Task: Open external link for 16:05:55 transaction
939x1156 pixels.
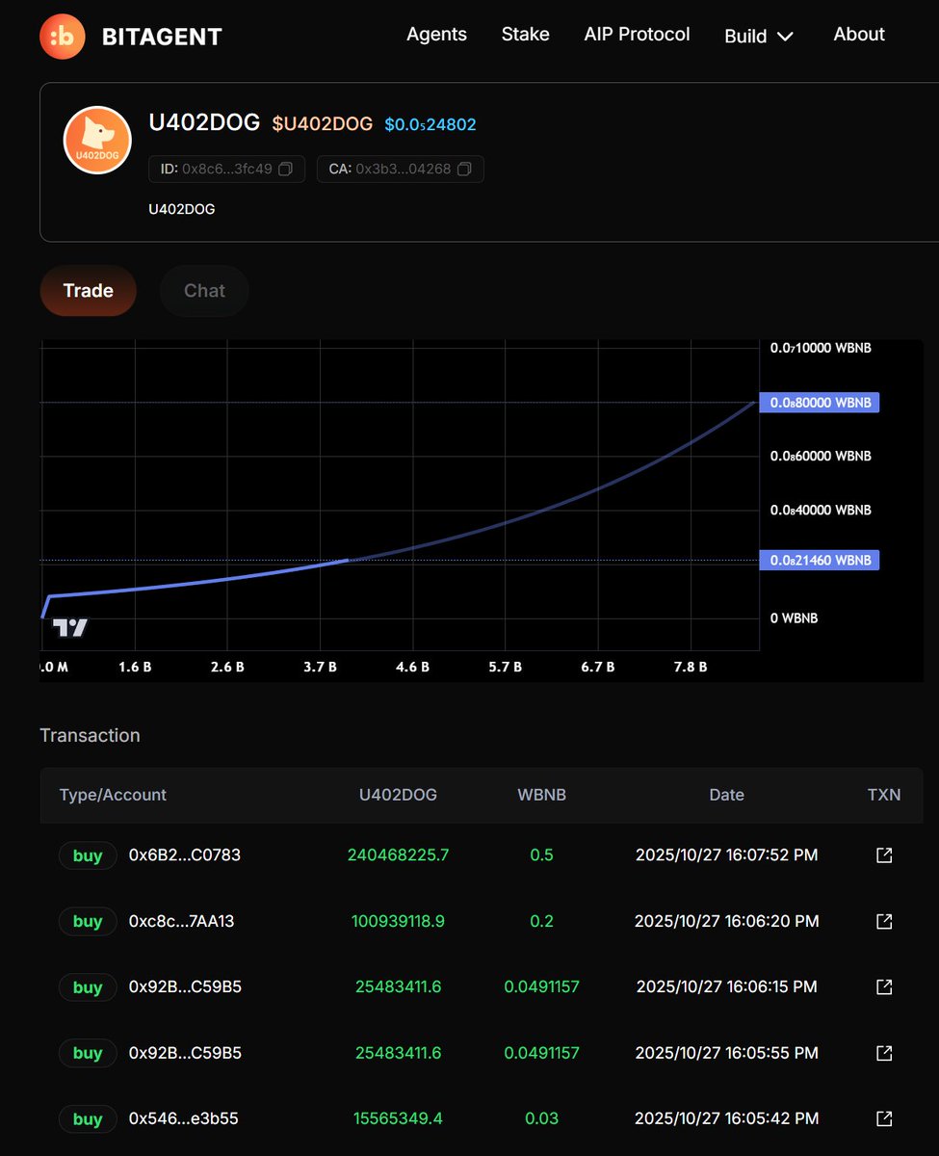Action: click(883, 1053)
